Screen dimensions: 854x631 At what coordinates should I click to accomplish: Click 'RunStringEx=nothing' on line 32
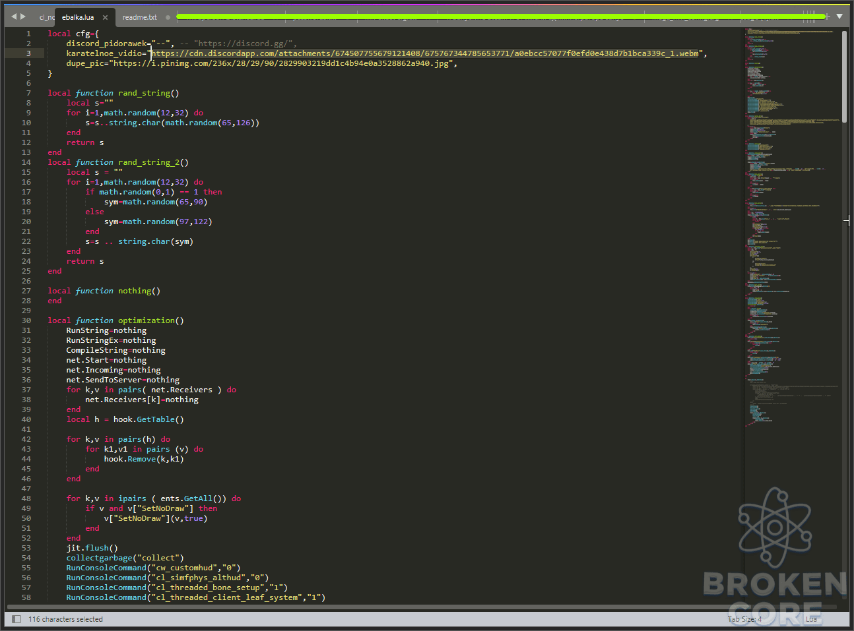[x=111, y=340]
